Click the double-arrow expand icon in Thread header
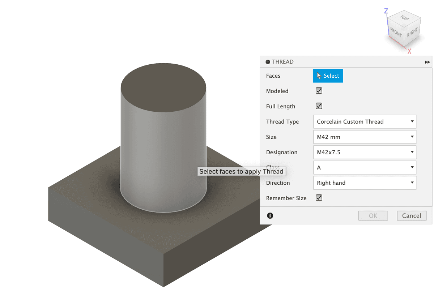434x300 pixels. (x=427, y=62)
